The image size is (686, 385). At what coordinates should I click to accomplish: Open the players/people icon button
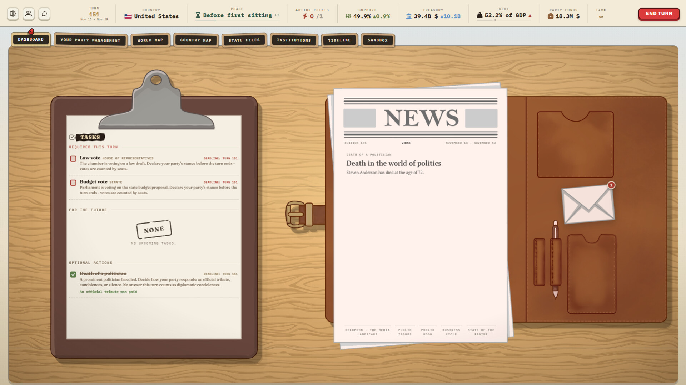[x=29, y=14]
